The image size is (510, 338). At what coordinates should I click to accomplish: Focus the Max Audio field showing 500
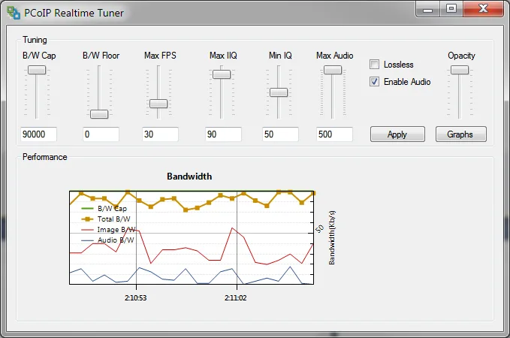coord(334,134)
